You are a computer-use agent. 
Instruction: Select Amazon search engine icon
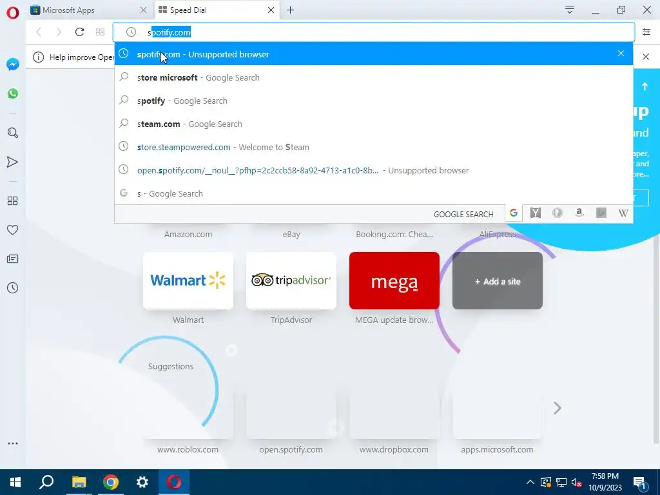pyautogui.click(x=579, y=213)
